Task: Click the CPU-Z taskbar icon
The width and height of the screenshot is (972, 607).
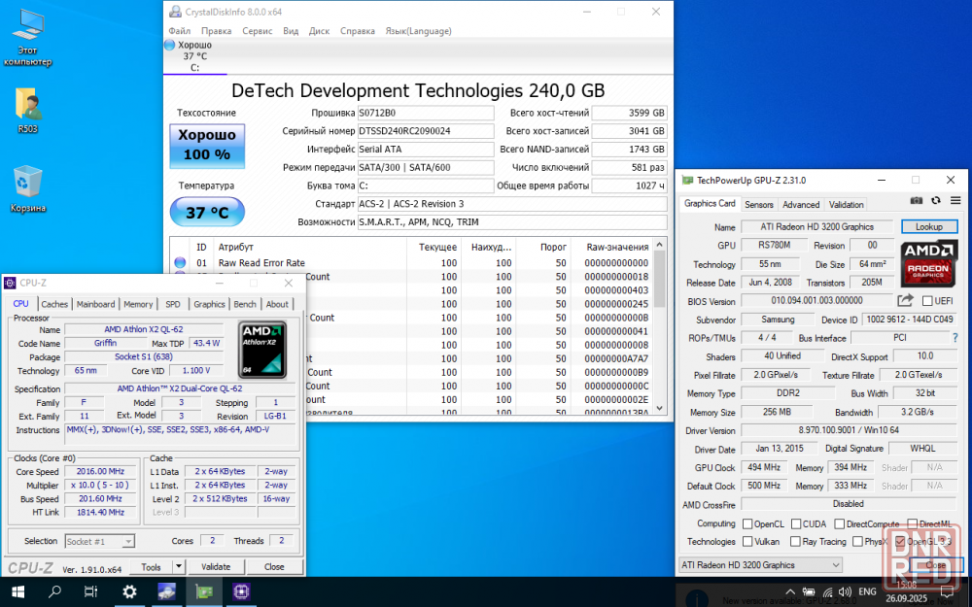Action: coord(241,590)
